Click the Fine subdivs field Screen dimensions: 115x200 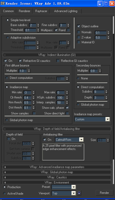click(63, 25)
